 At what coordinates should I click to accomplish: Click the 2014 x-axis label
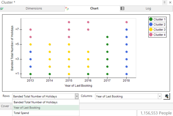point(49,80)
